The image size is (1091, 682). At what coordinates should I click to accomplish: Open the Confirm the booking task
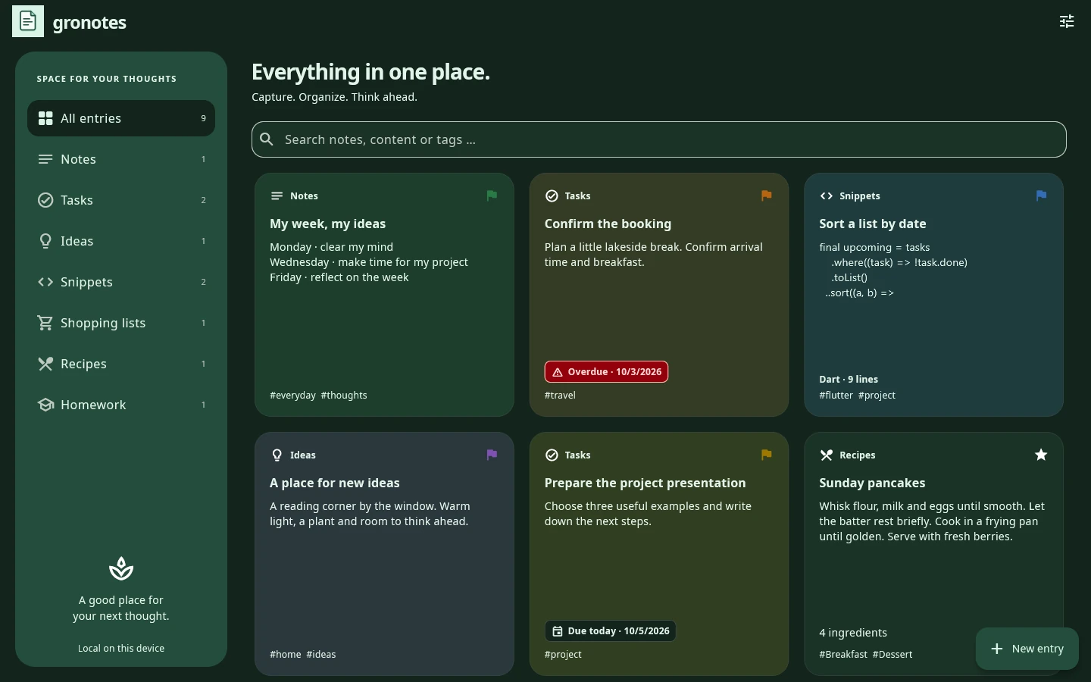pyautogui.click(x=659, y=295)
